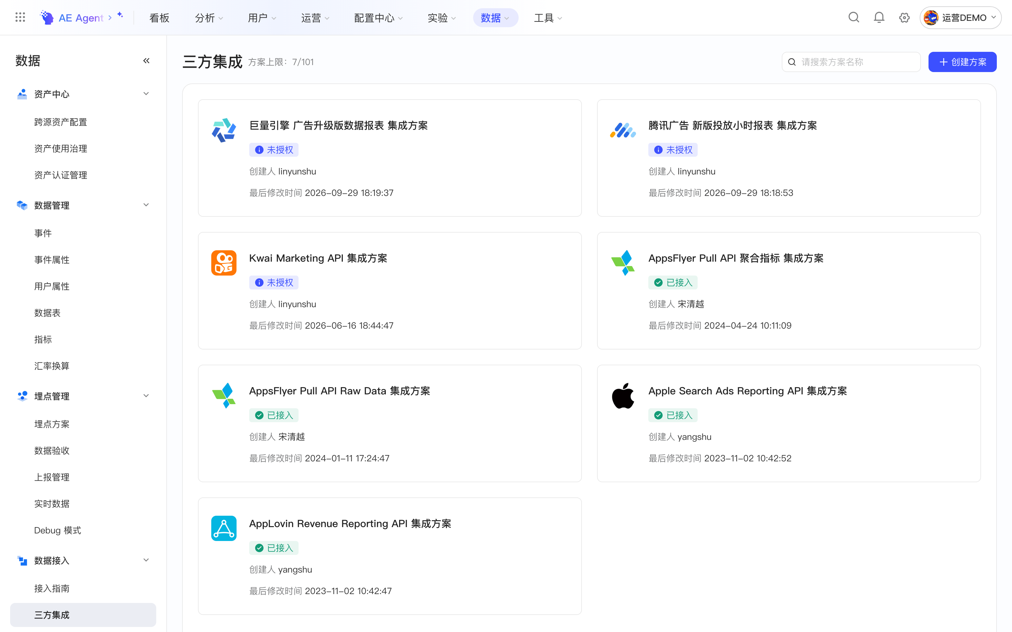Image resolution: width=1012 pixels, height=632 pixels.
Task: Open the 配置中心 dropdown menu
Action: (x=379, y=18)
